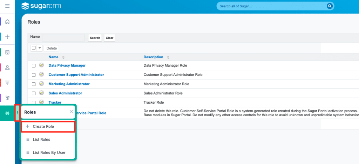The image size is (359, 164).
Task: Focus the Search all of Sugar box
Action: point(272,6)
